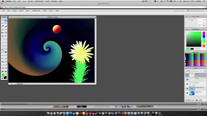Swap foreground and background colors
207x116 pixels.
pyautogui.click(x=6, y=74)
